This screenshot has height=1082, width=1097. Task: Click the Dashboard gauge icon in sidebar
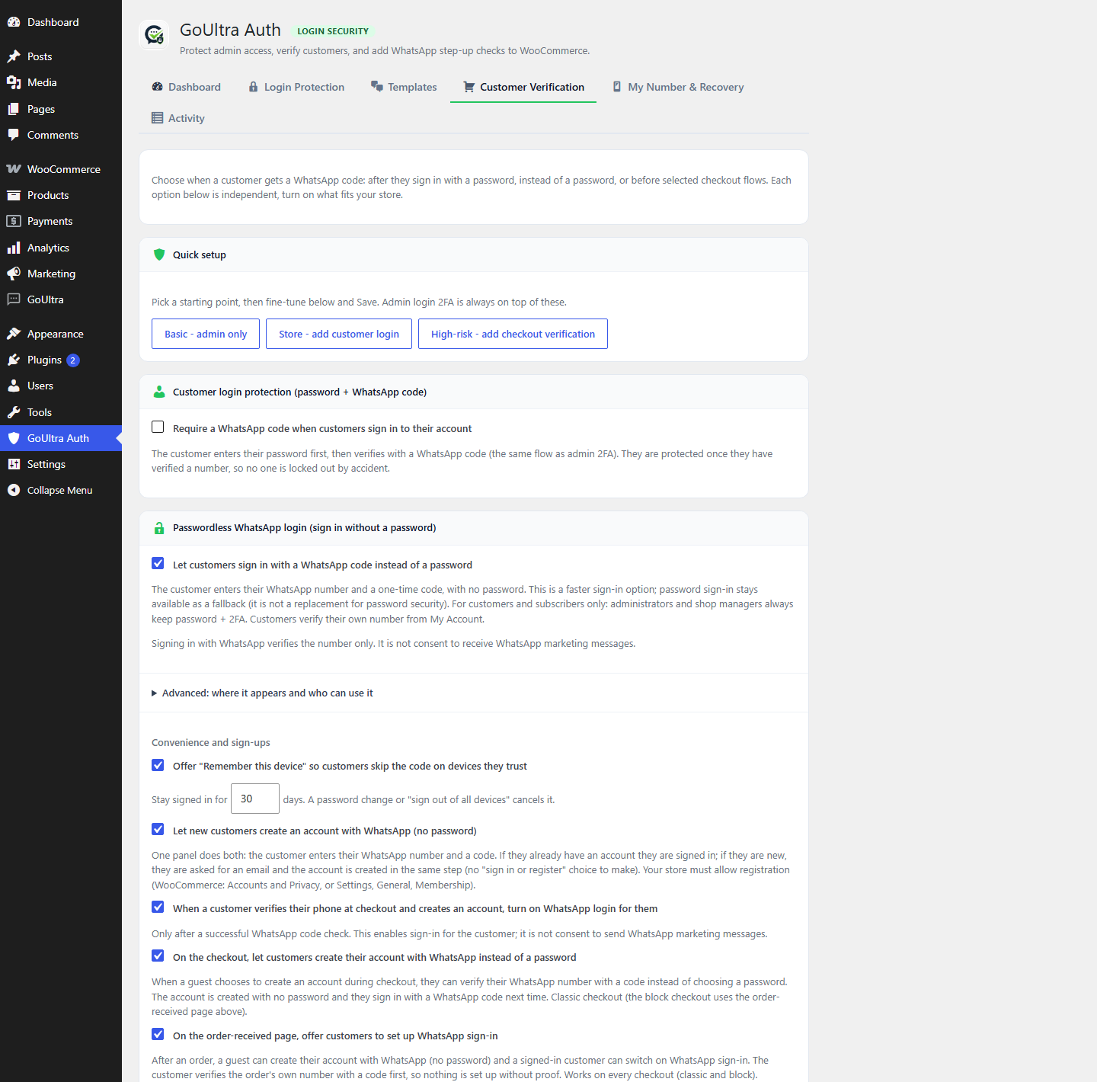click(14, 22)
